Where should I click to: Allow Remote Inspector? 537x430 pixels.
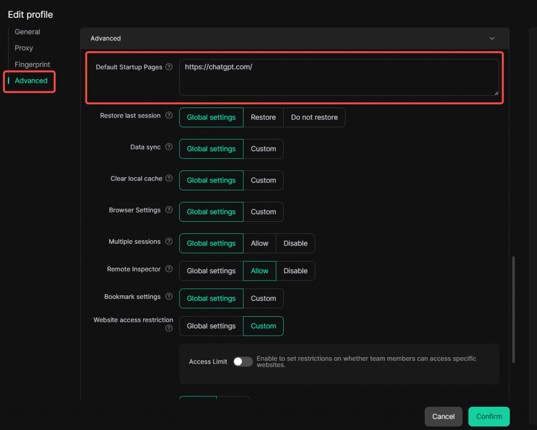click(x=259, y=271)
